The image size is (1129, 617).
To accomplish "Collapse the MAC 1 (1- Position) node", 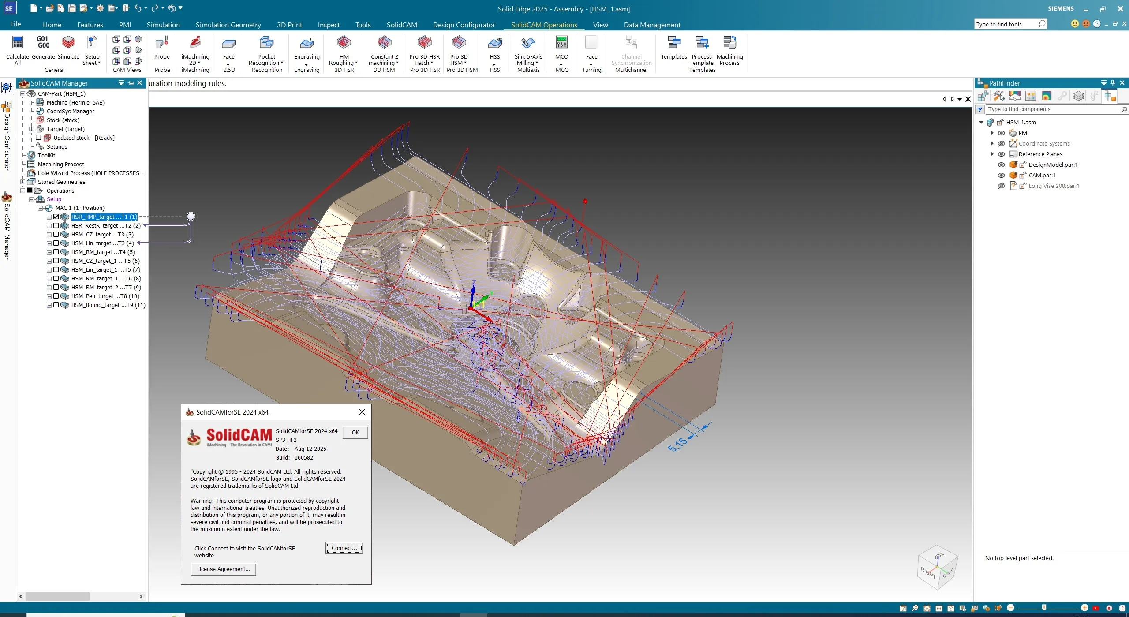I will coord(41,208).
